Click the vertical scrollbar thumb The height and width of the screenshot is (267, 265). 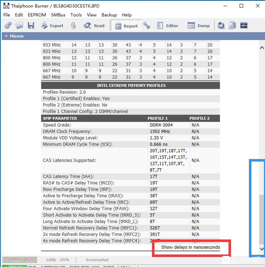point(262,219)
